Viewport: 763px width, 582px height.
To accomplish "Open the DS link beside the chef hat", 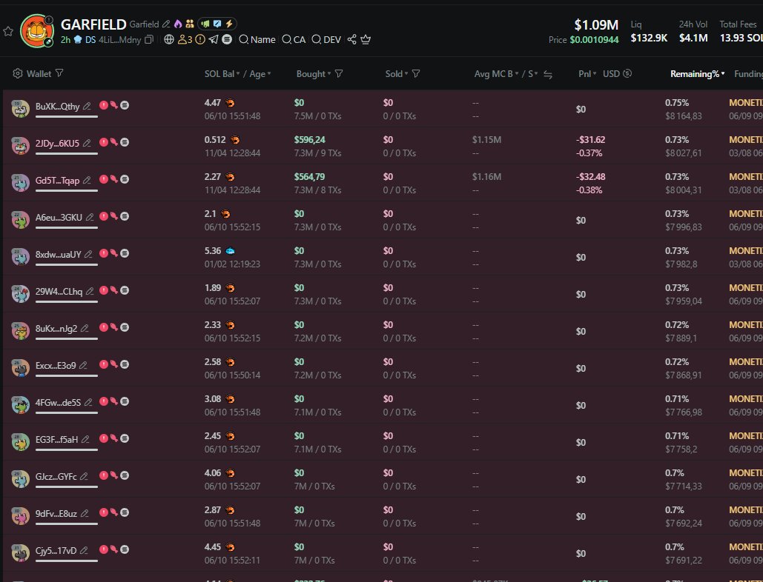I will (x=90, y=40).
